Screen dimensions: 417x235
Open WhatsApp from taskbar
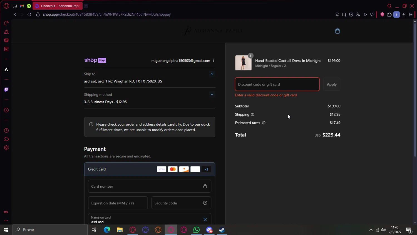(197, 230)
